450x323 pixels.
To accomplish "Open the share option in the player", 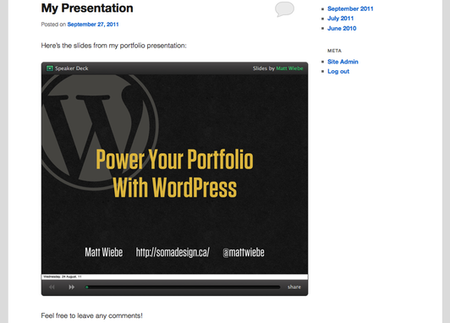I will tap(294, 287).
